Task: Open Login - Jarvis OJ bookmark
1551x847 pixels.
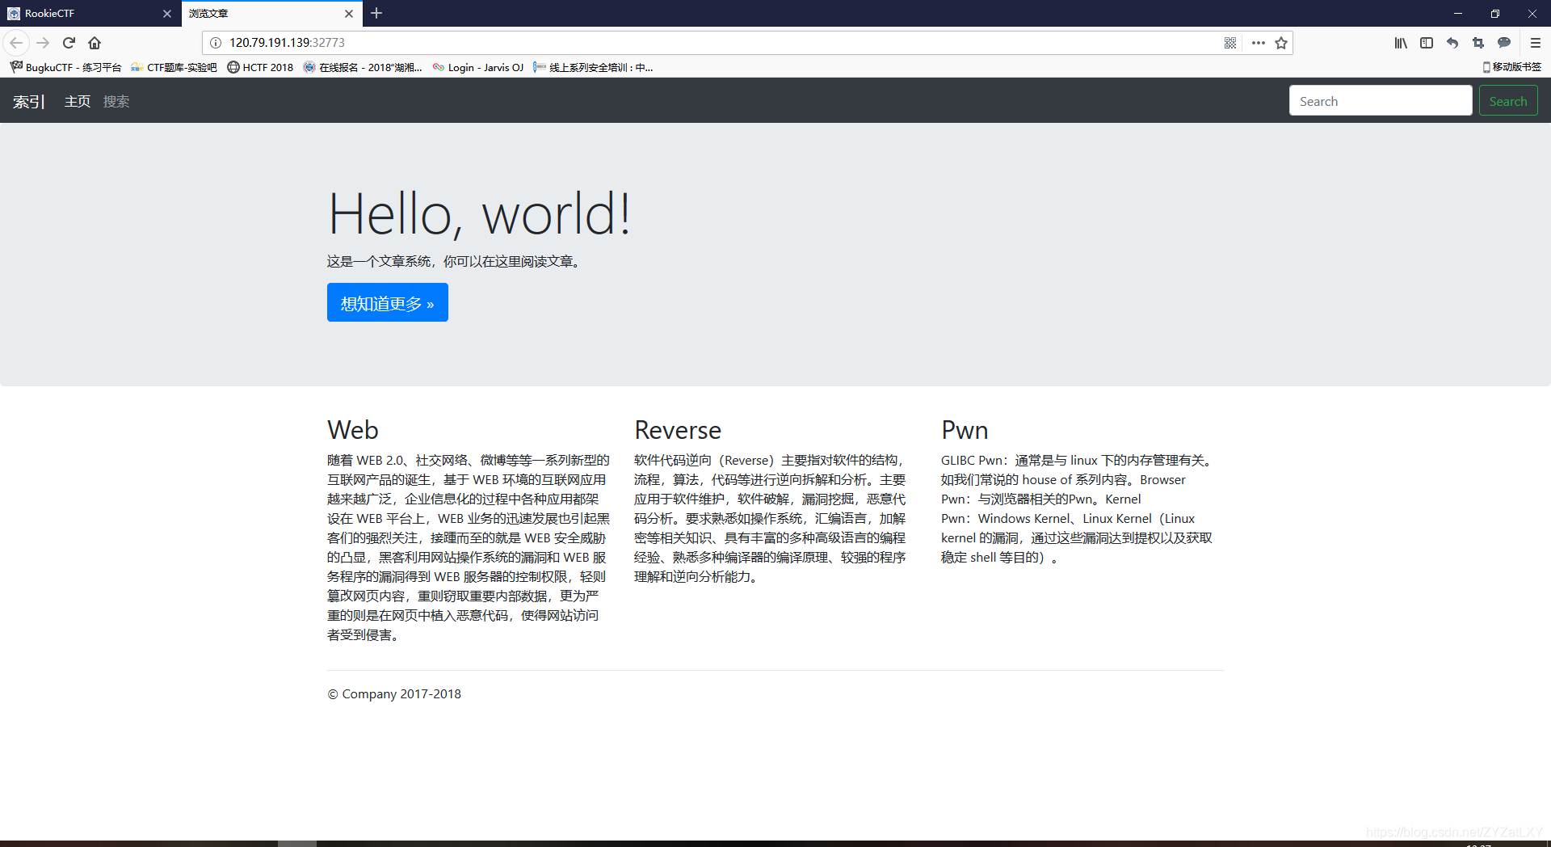Action: 478,67
